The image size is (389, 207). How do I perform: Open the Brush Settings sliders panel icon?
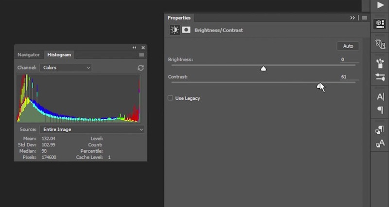[x=380, y=77]
